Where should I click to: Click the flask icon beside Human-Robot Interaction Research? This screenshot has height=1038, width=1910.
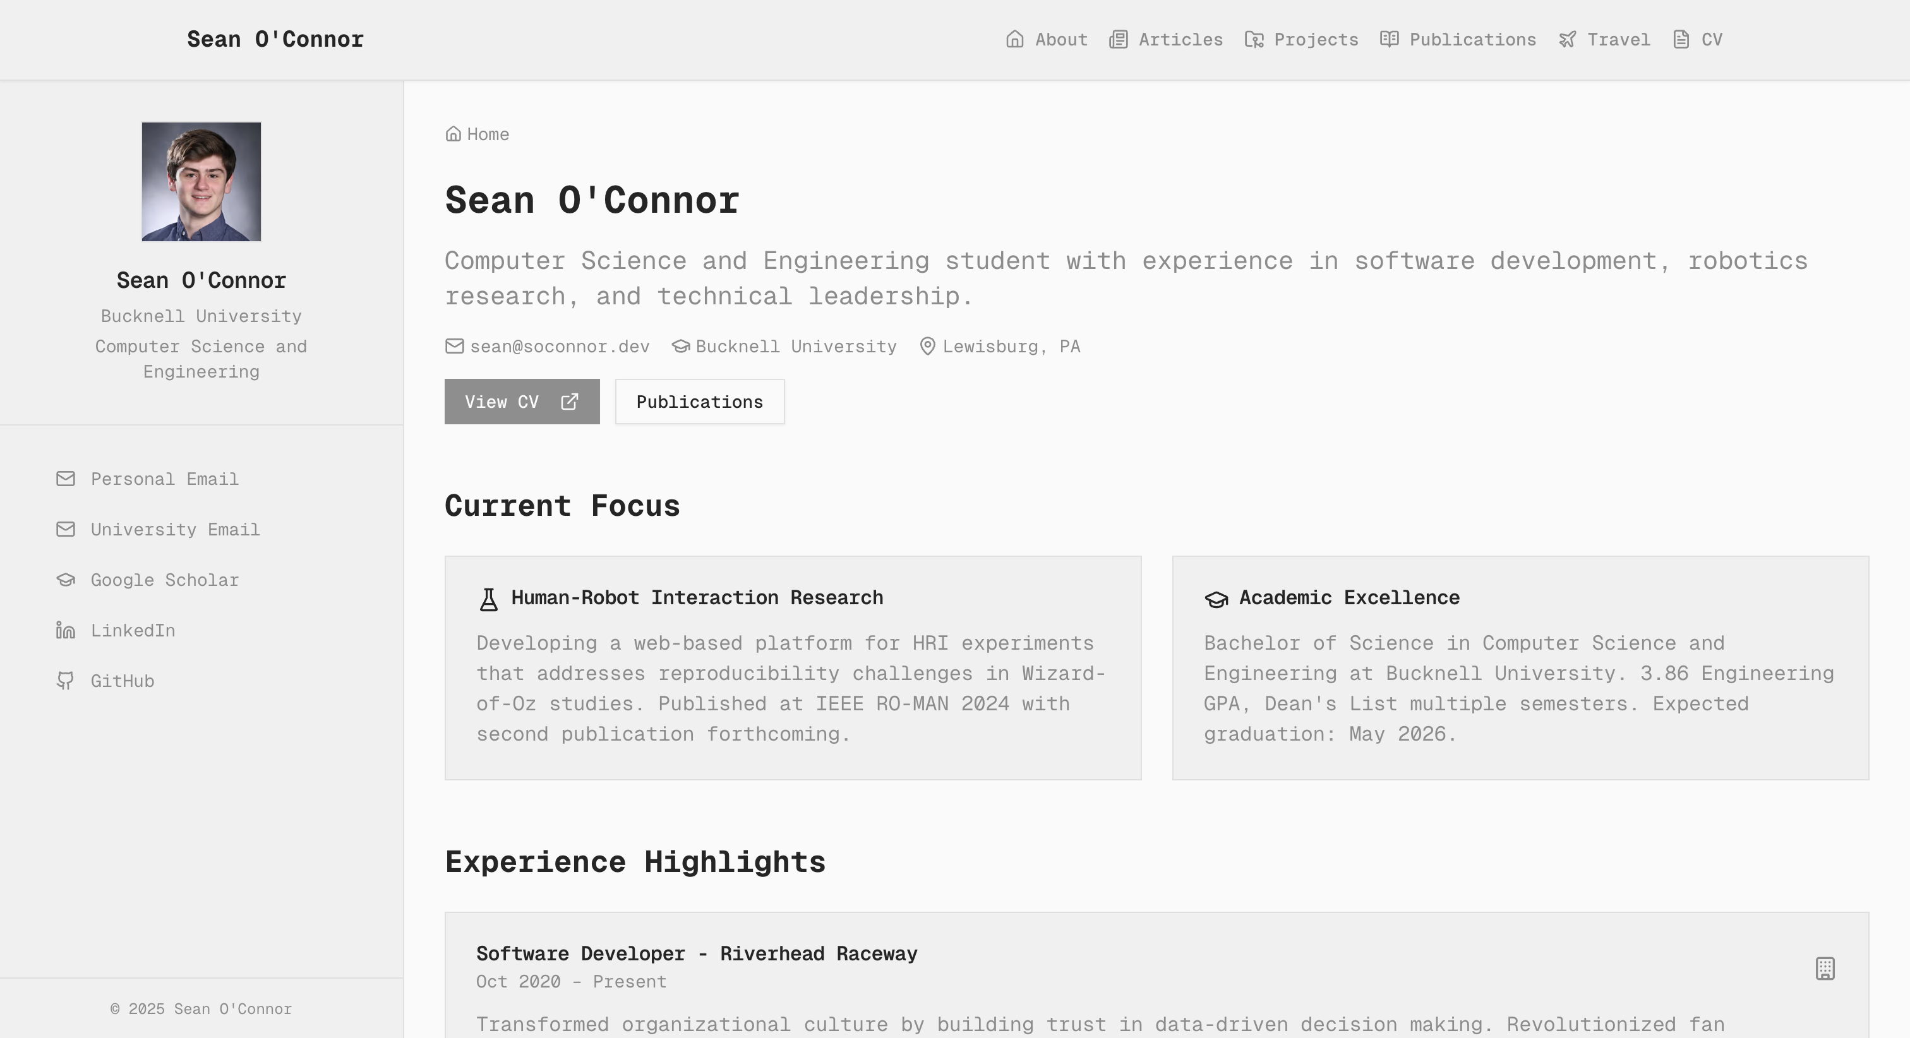click(x=489, y=599)
